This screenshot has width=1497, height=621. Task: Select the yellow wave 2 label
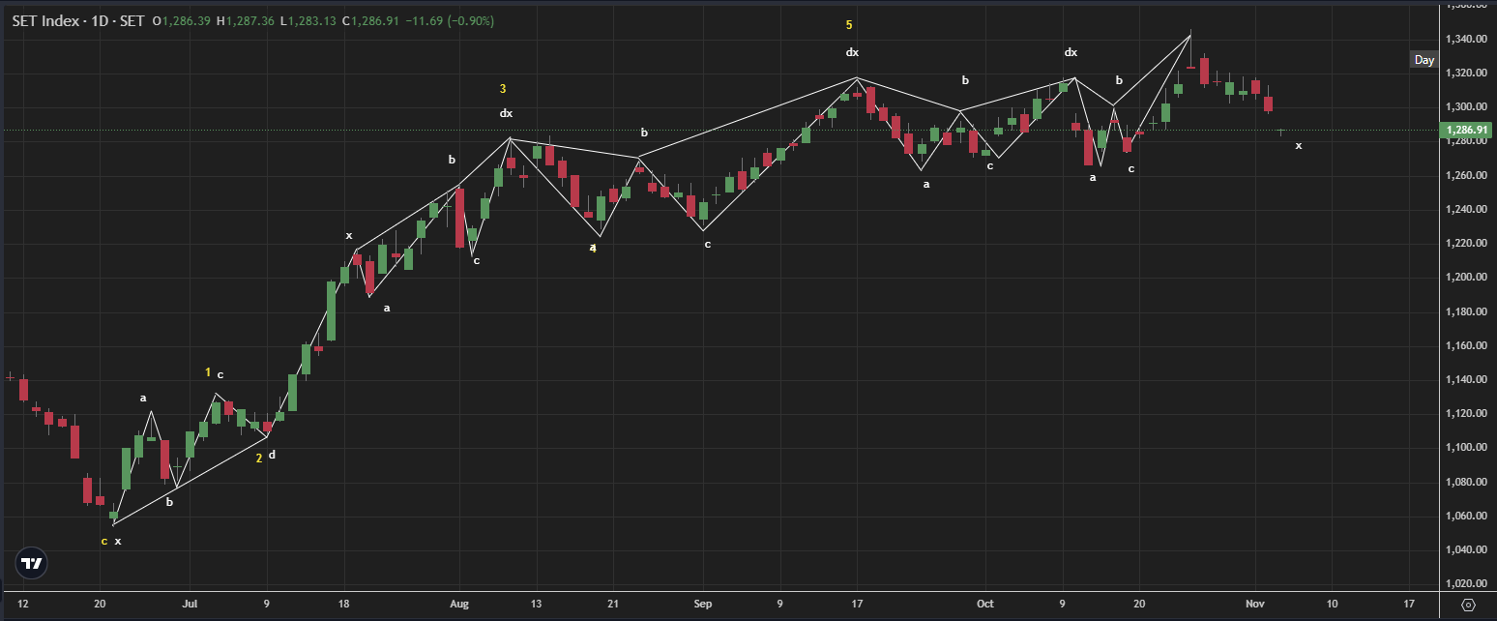(x=259, y=458)
